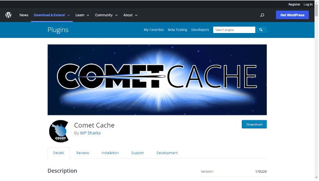Open the Developers link

pos(200,30)
